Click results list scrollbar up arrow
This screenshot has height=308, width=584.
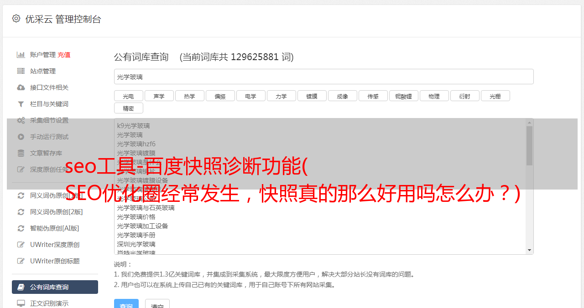[x=529, y=123]
